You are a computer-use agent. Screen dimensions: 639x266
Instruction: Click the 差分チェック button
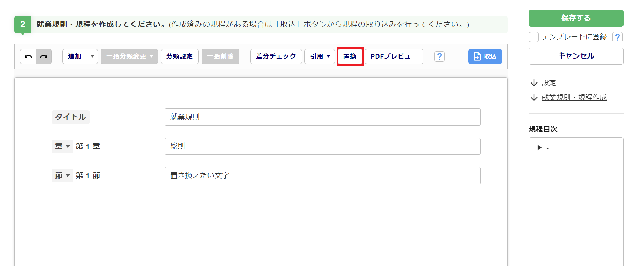(x=276, y=56)
